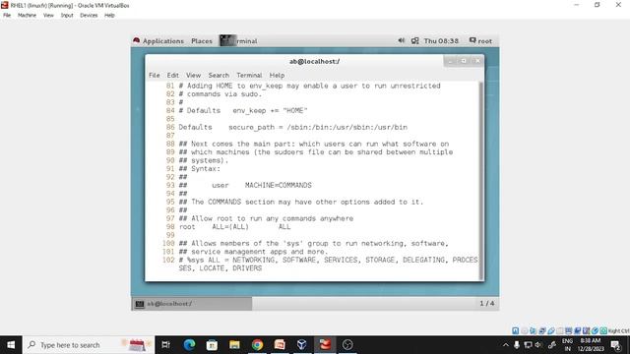630x354 pixels.
Task: Open File Explorer from taskbar
Action: pos(234,345)
